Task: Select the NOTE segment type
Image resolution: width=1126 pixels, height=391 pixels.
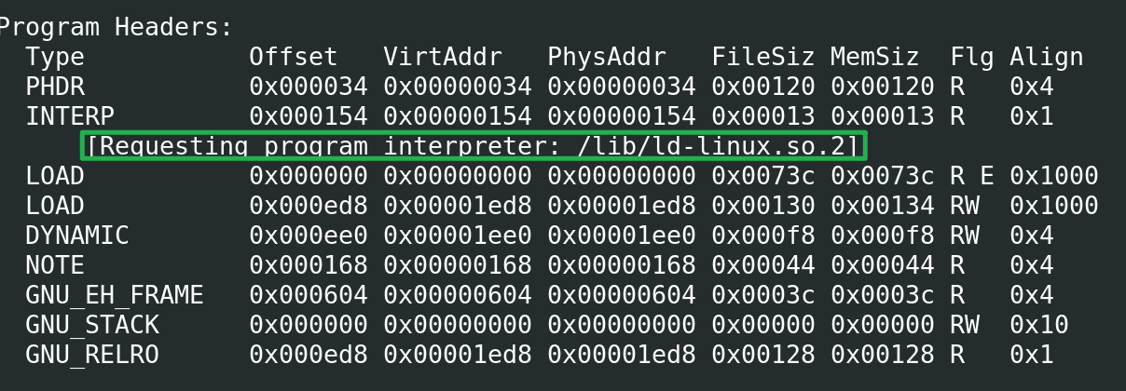Action: (x=55, y=265)
